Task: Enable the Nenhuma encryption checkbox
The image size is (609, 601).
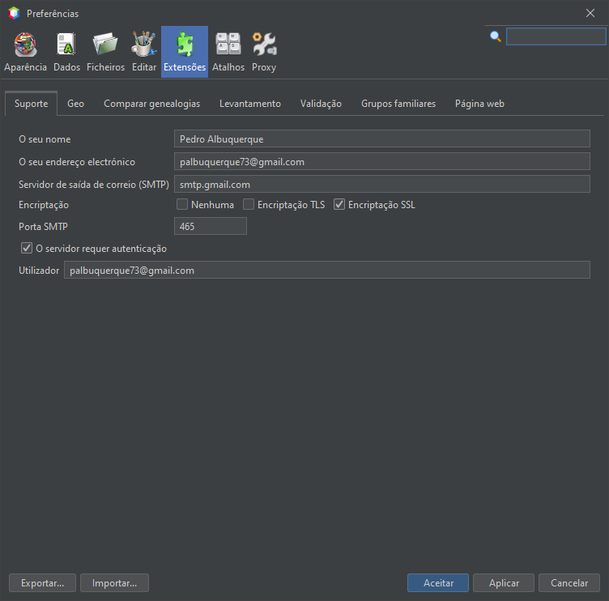Action: (x=183, y=205)
